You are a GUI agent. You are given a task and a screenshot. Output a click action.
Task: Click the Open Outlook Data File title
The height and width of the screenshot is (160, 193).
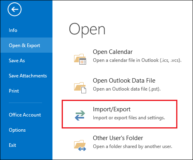tap(124, 81)
